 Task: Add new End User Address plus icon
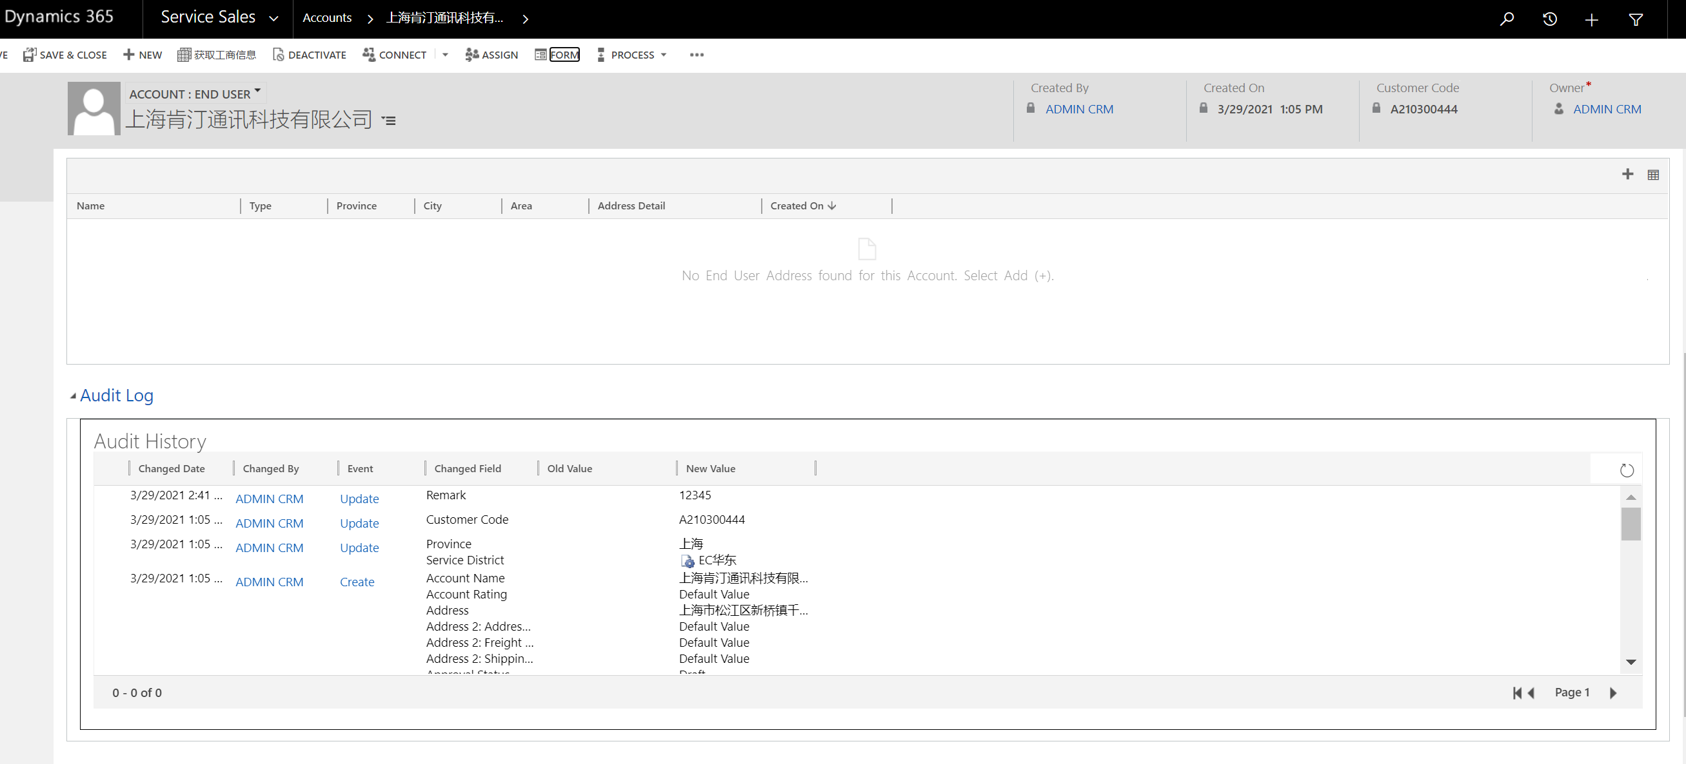1627,174
